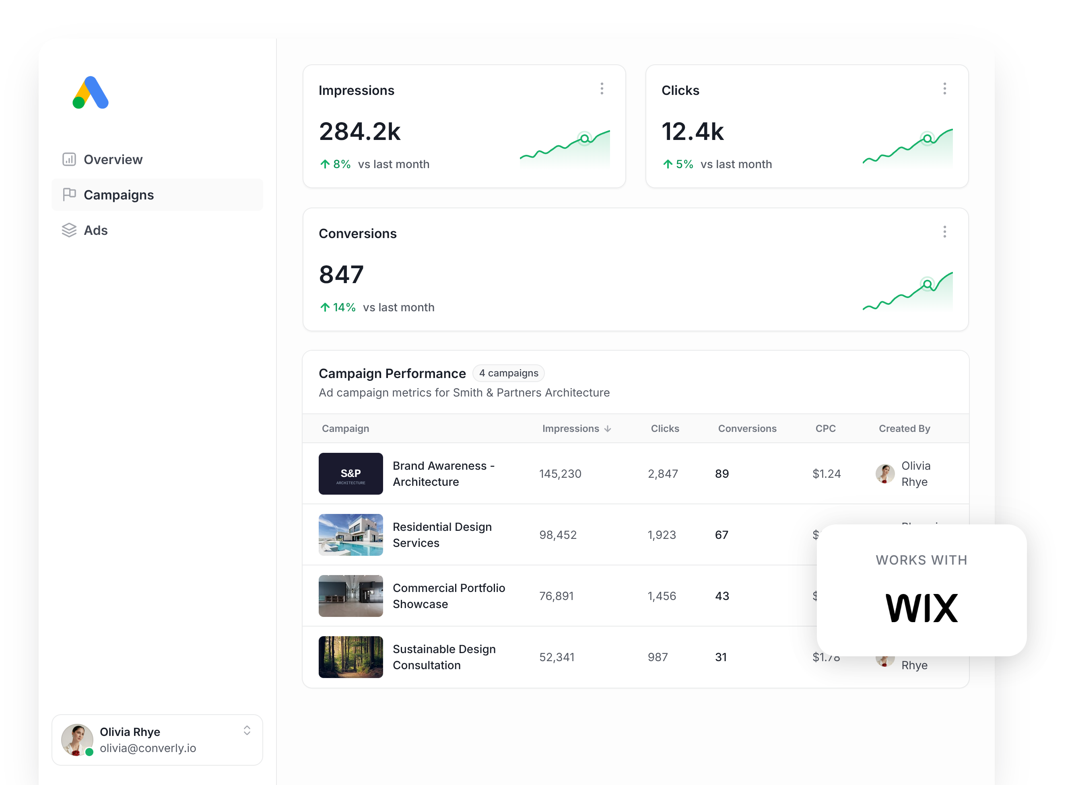Click the Commercial Portfolio Showcase thumbnail
Viewport: 1072px width, 785px height.
350,596
